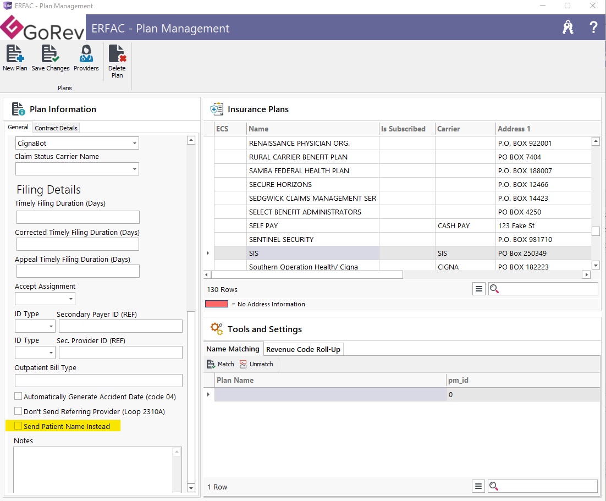Click the ECS column header
This screenshot has width=606, height=501.
click(230, 129)
